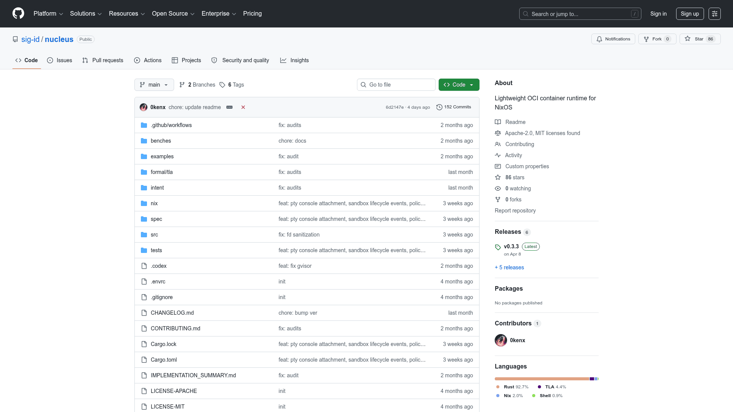Click the book icon beside Readme

pyautogui.click(x=498, y=122)
